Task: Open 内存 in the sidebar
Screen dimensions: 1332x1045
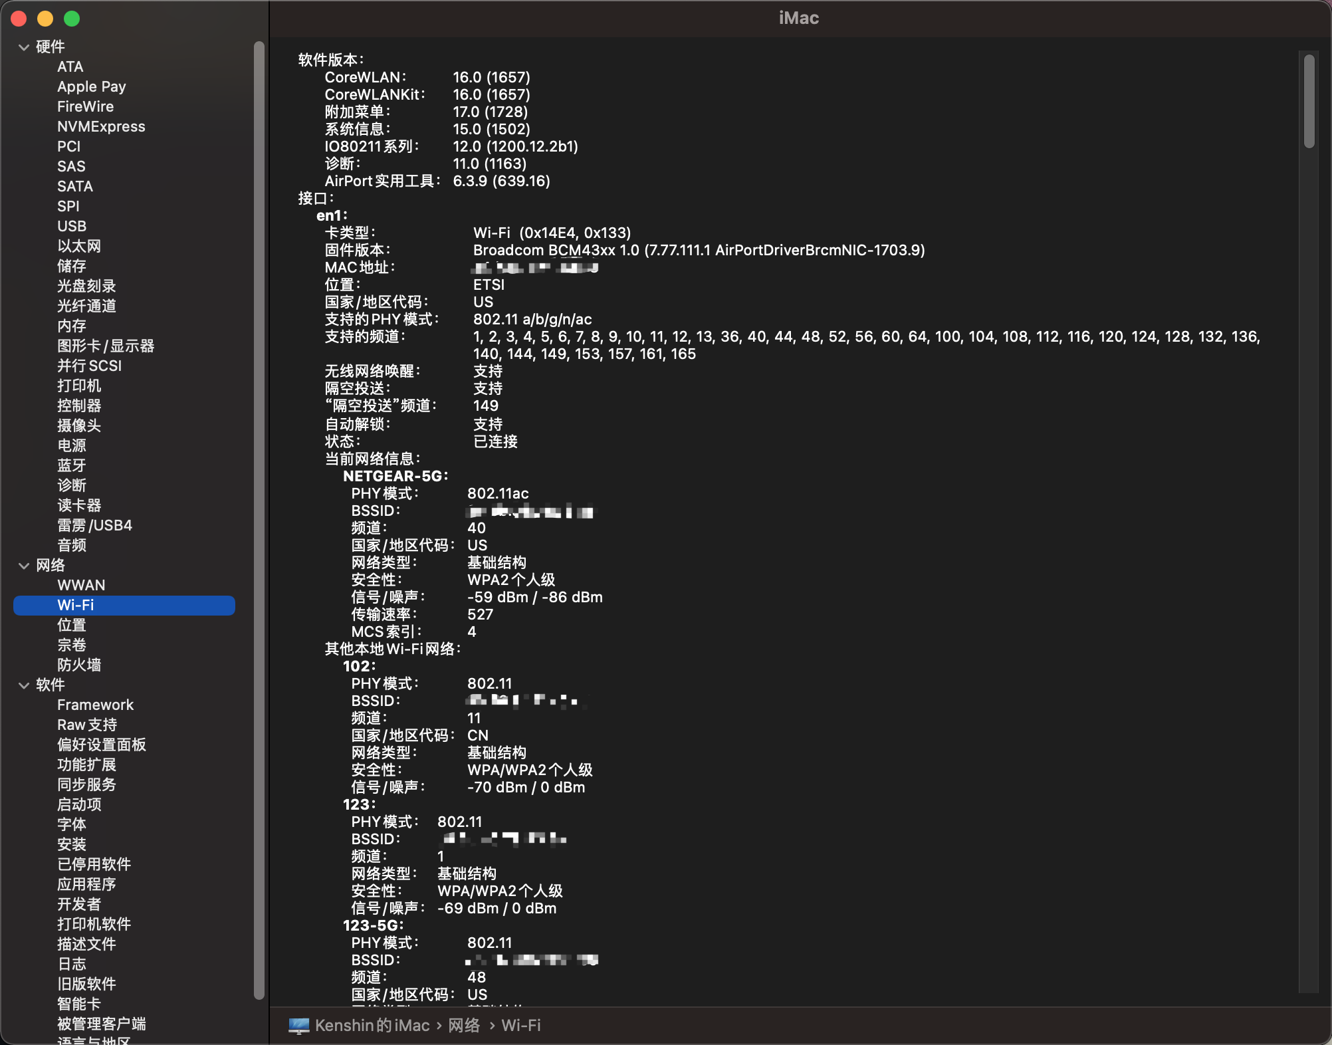Action: (x=72, y=326)
